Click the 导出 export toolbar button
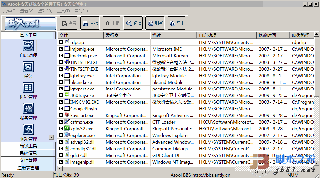The height and width of the screenshot is (178, 320). coord(177,23)
